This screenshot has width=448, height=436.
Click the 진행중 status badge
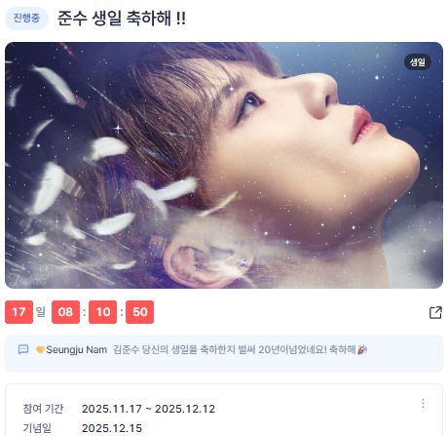[26, 18]
